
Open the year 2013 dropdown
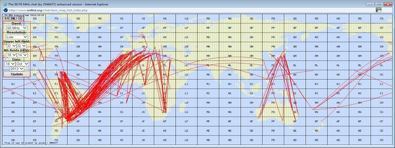[x=17, y=69]
